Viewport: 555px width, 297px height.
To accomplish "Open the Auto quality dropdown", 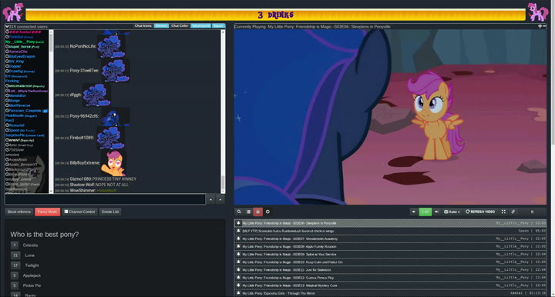I will click(x=452, y=212).
